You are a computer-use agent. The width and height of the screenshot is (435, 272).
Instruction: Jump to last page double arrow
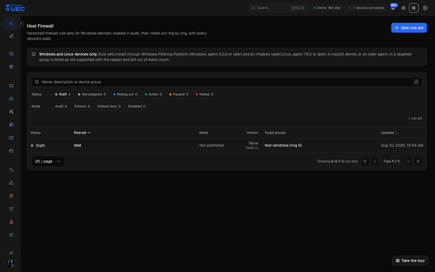(418, 161)
